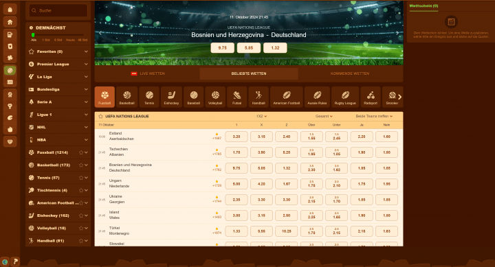Click the home icon in left sidebar
Image resolution: width=495 pixels, height=267 pixels.
tap(10, 22)
